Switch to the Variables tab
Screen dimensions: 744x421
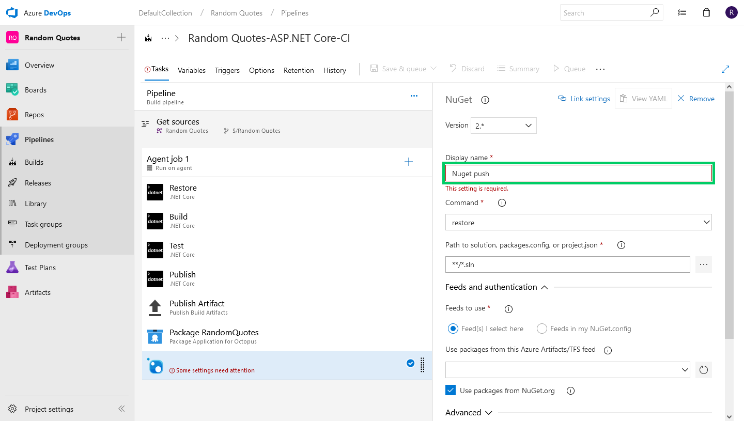point(192,70)
